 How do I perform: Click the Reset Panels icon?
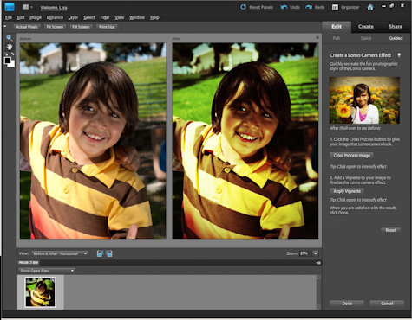click(x=244, y=7)
